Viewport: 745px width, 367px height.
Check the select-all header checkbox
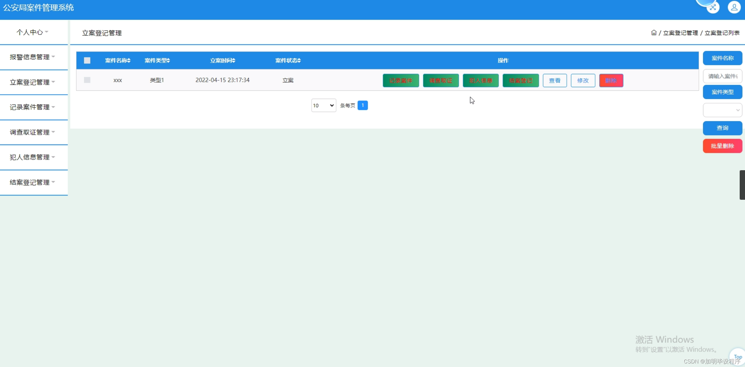click(x=87, y=61)
